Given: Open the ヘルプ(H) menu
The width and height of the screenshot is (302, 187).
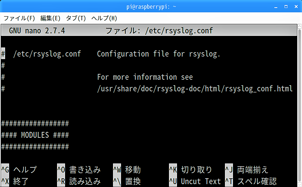Looking at the screenshot, I should coord(104,18).
